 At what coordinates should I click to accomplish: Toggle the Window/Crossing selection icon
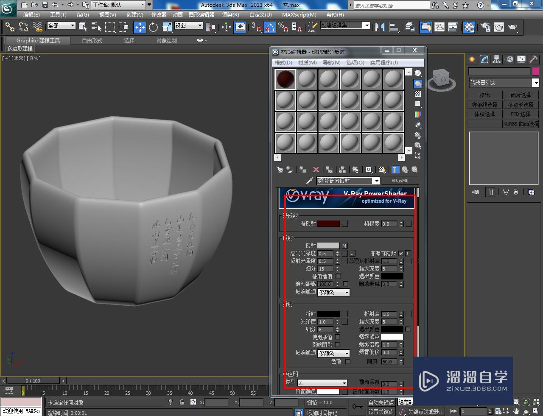coord(124,27)
